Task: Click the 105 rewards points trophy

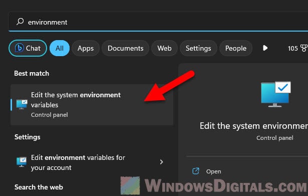Action: [x=297, y=48]
